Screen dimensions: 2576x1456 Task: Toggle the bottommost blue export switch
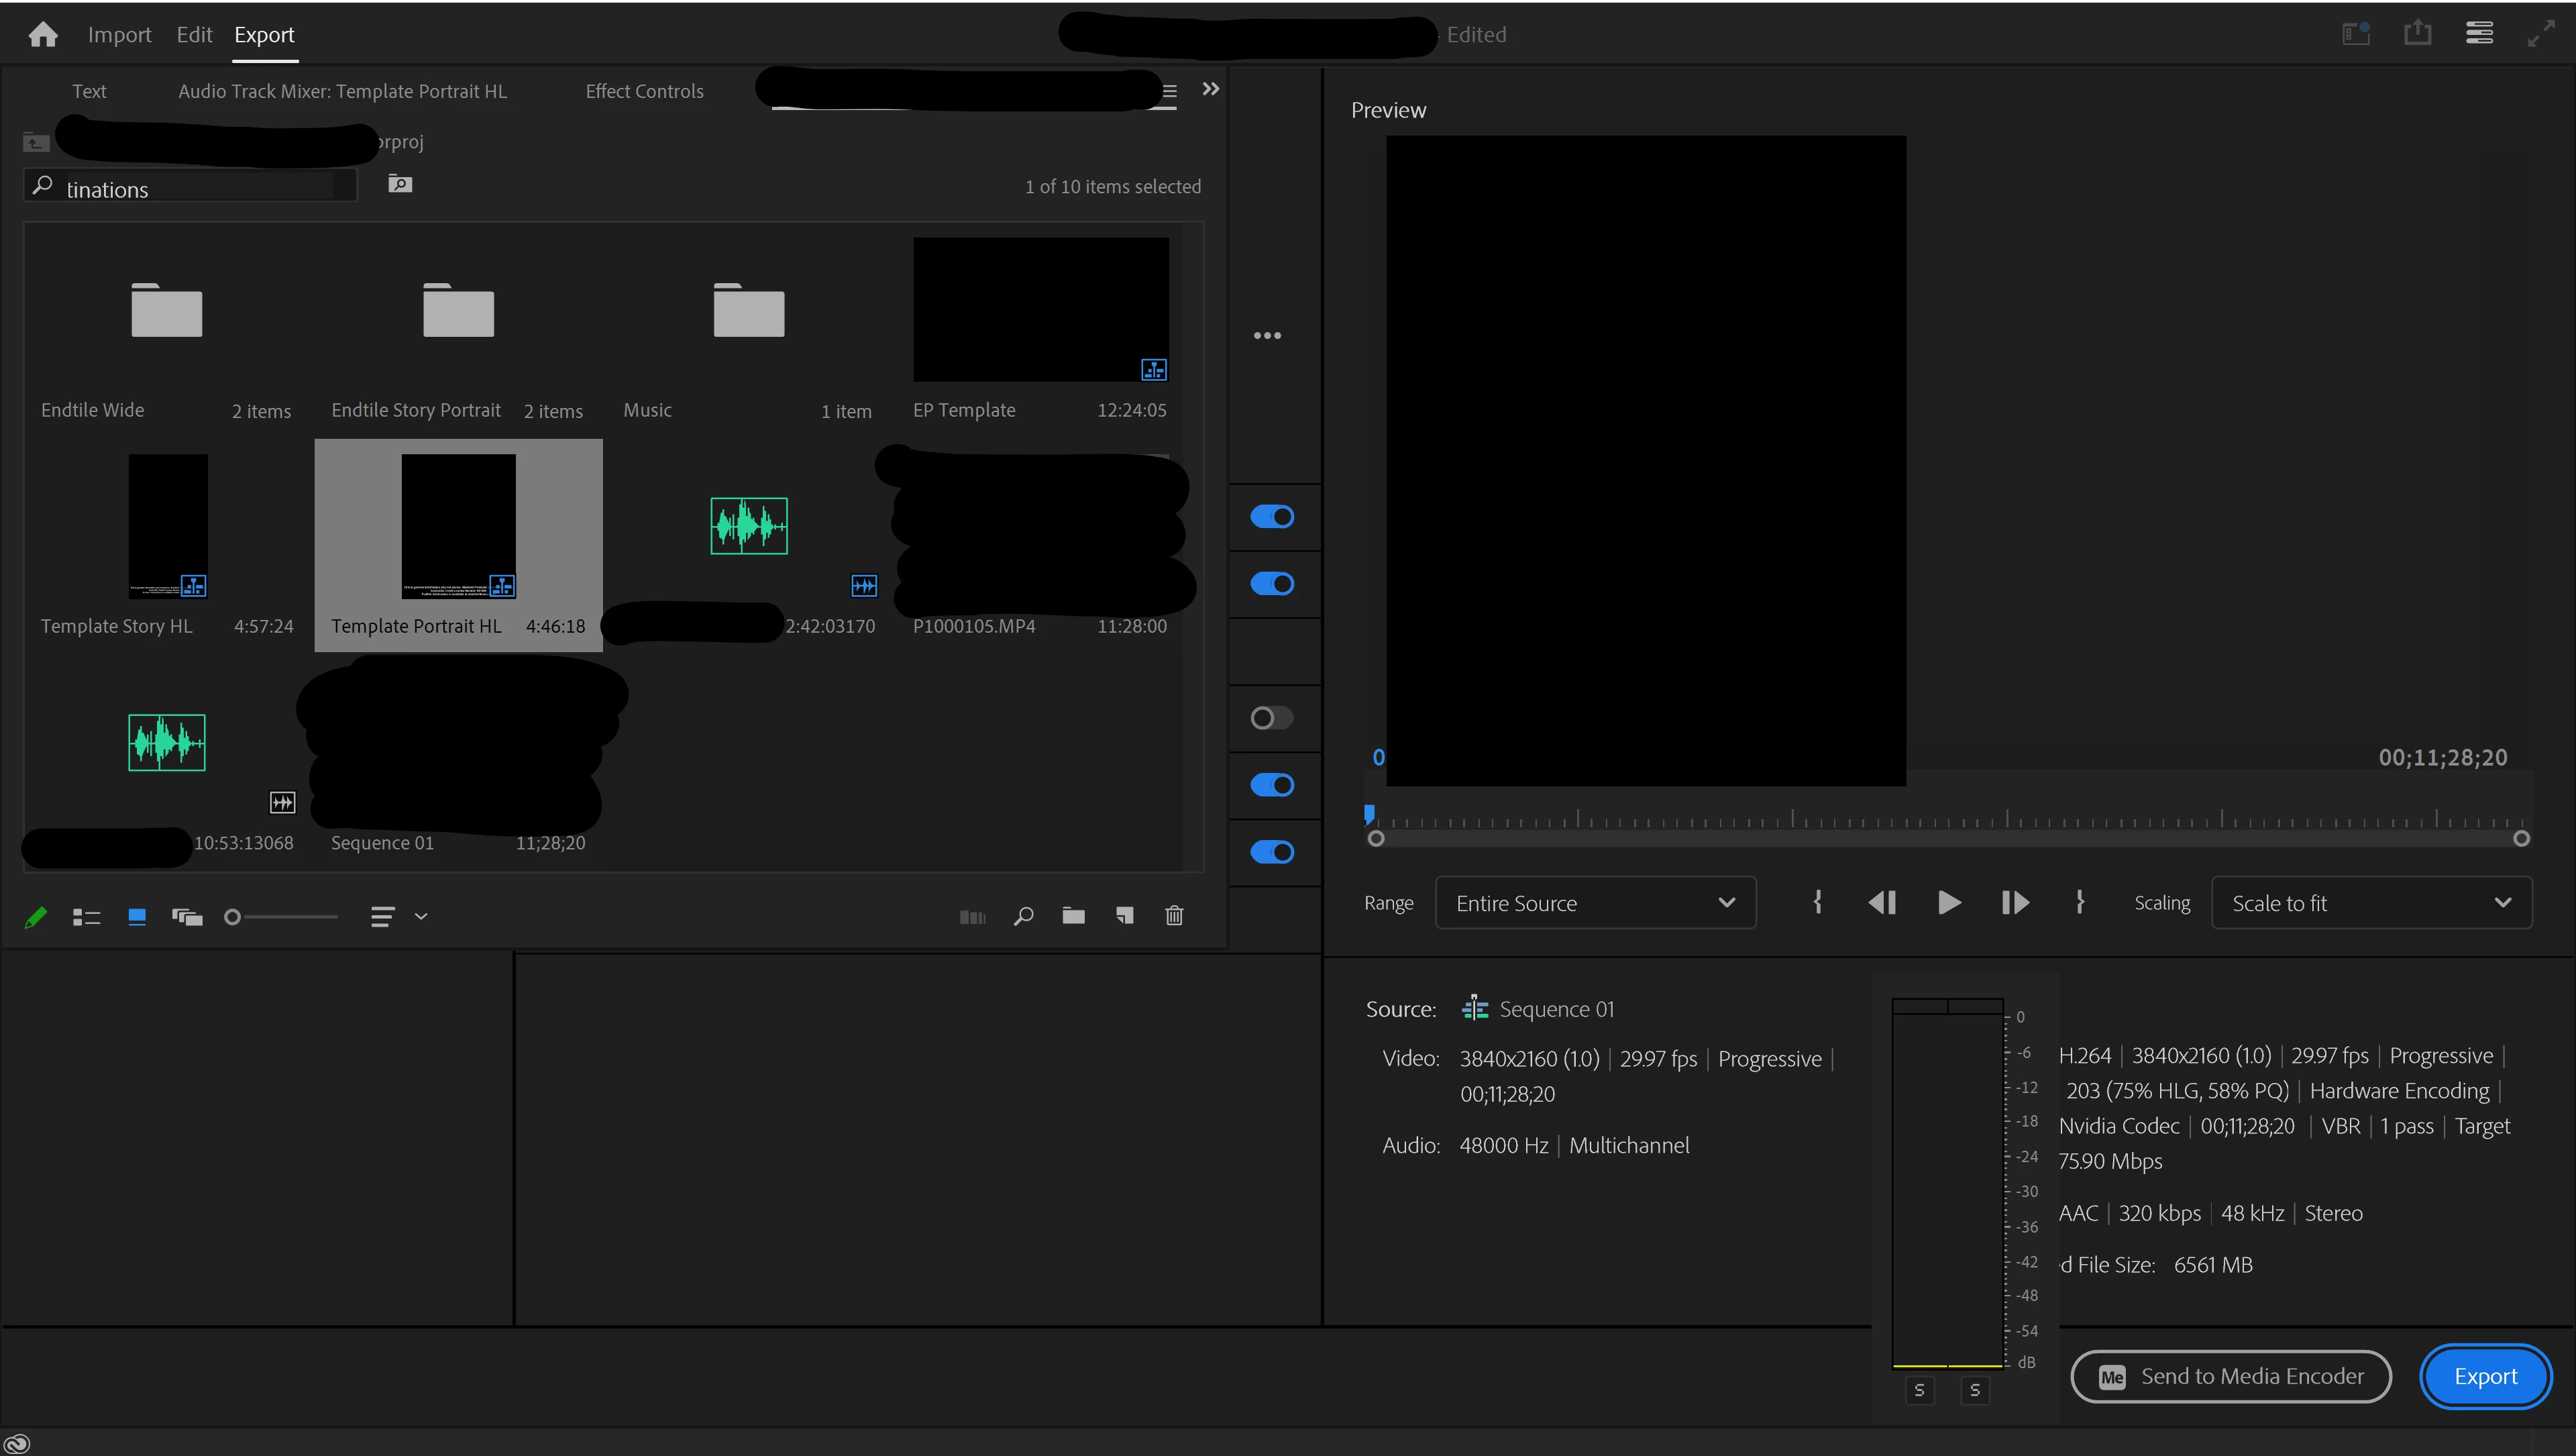point(1272,852)
